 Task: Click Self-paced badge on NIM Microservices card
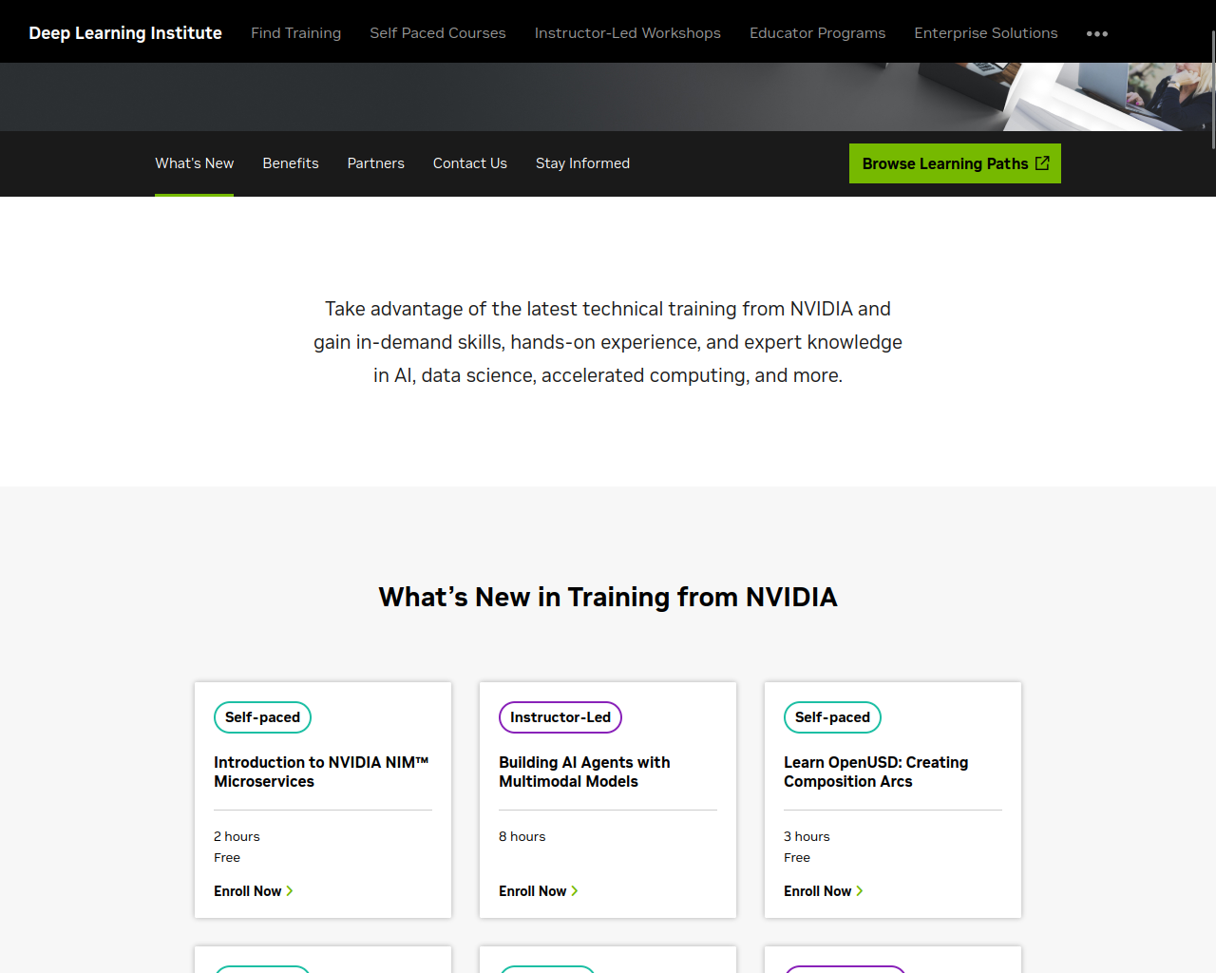coord(263,717)
